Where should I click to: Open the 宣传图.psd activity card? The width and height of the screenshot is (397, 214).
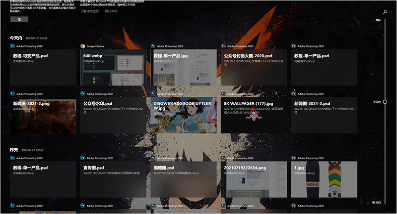113,179
